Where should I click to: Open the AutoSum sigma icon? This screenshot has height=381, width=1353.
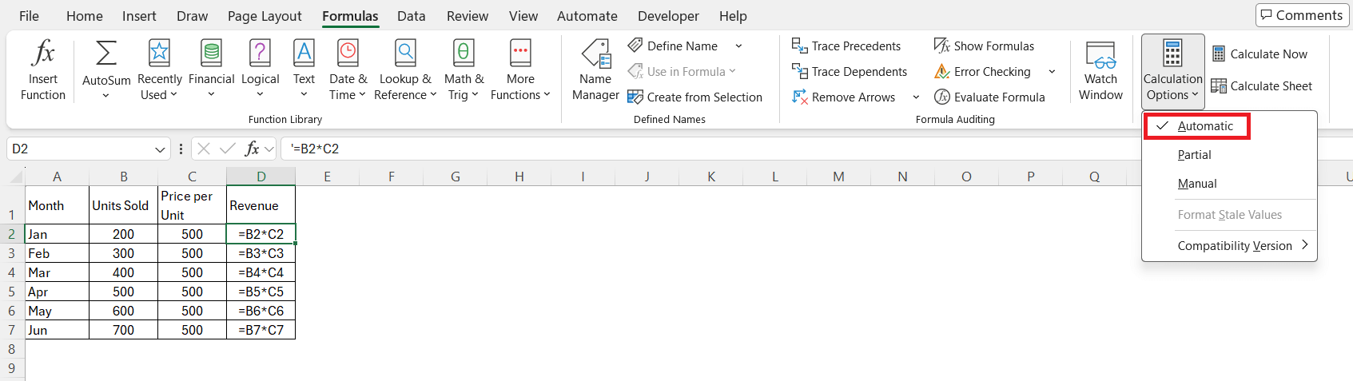point(106,53)
